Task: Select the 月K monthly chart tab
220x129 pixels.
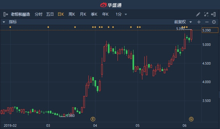Action: 83,14
